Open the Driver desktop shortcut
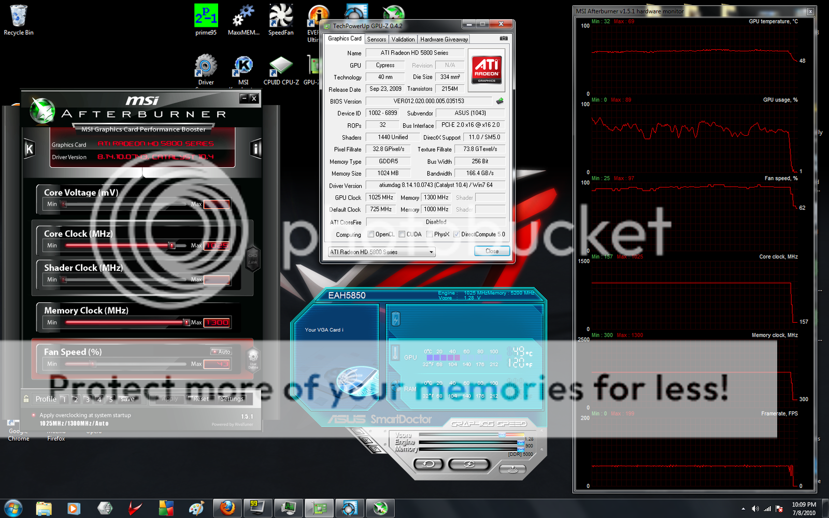 click(x=206, y=70)
